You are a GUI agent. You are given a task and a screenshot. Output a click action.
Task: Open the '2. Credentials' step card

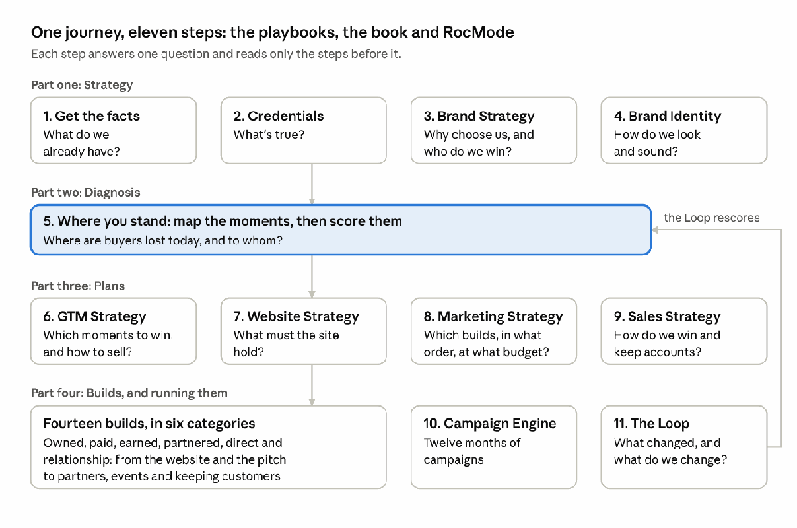click(x=304, y=131)
